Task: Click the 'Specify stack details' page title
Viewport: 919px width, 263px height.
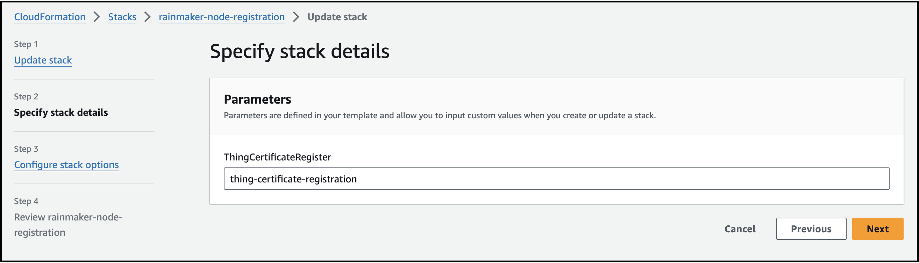Action: (299, 51)
